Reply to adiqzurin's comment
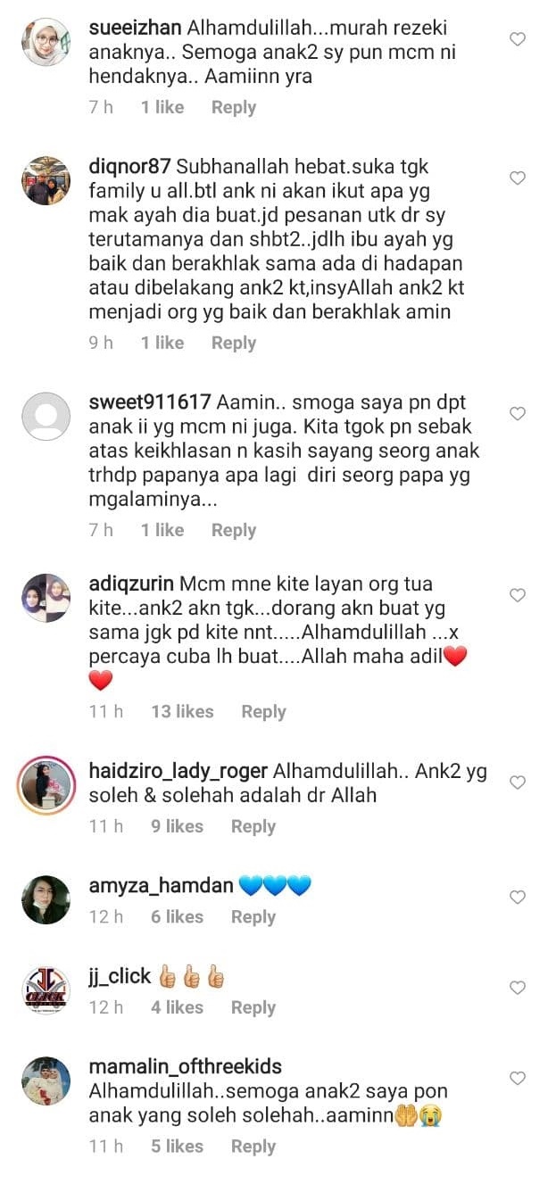Screen dimensions: 556x1184 coord(263,711)
